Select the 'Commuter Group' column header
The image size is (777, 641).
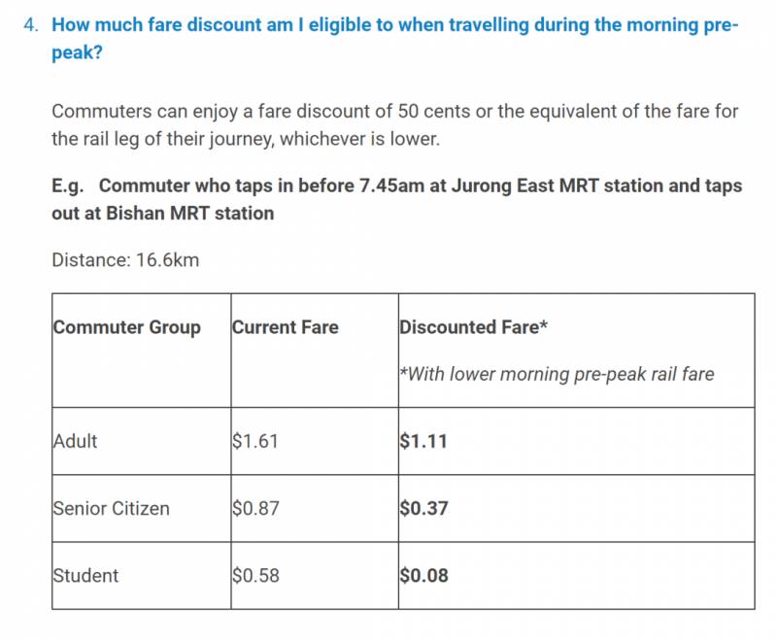[x=126, y=327]
